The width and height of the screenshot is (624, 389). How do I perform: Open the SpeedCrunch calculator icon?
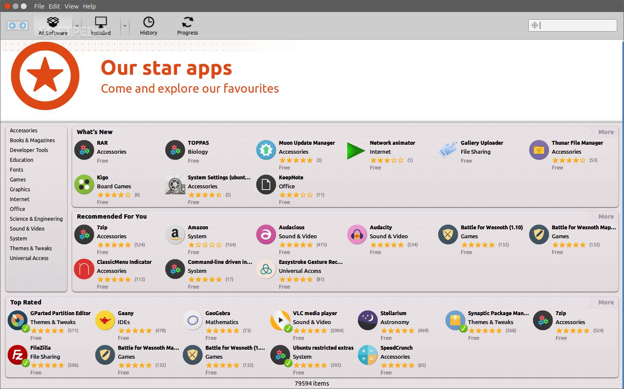click(368, 355)
